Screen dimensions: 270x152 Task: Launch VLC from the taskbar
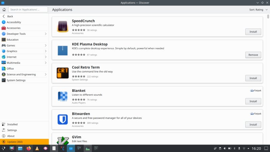click(37, 148)
